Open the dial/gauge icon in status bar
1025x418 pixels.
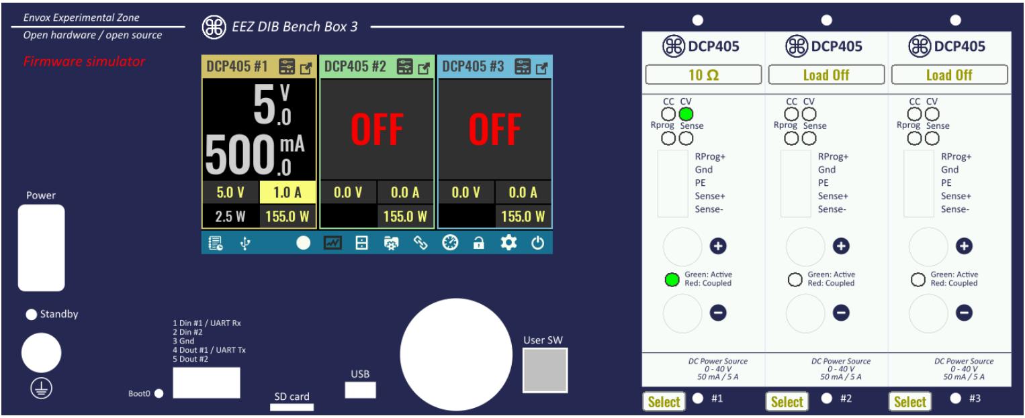coord(450,243)
